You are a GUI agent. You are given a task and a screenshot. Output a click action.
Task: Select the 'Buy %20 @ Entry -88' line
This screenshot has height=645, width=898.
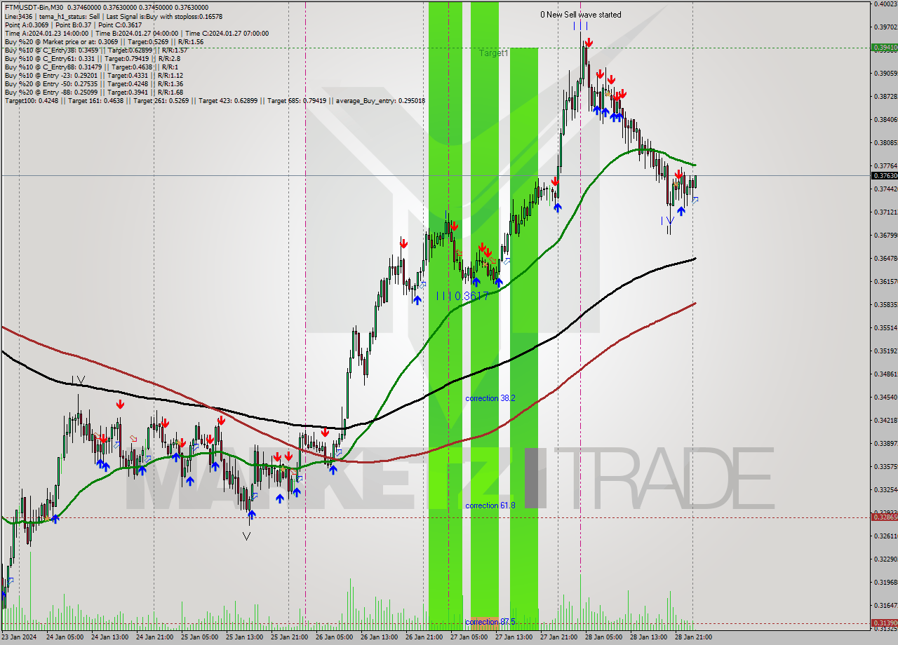point(94,92)
